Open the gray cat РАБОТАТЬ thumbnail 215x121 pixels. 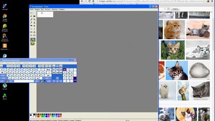tap(200, 91)
